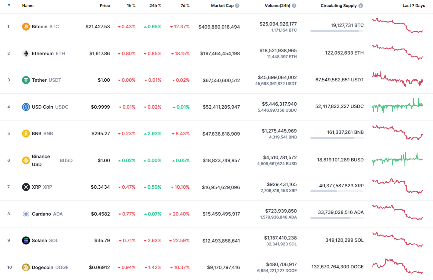Click the Cardano logo
The height and width of the screenshot is (280, 433).
pyautogui.click(x=26, y=214)
